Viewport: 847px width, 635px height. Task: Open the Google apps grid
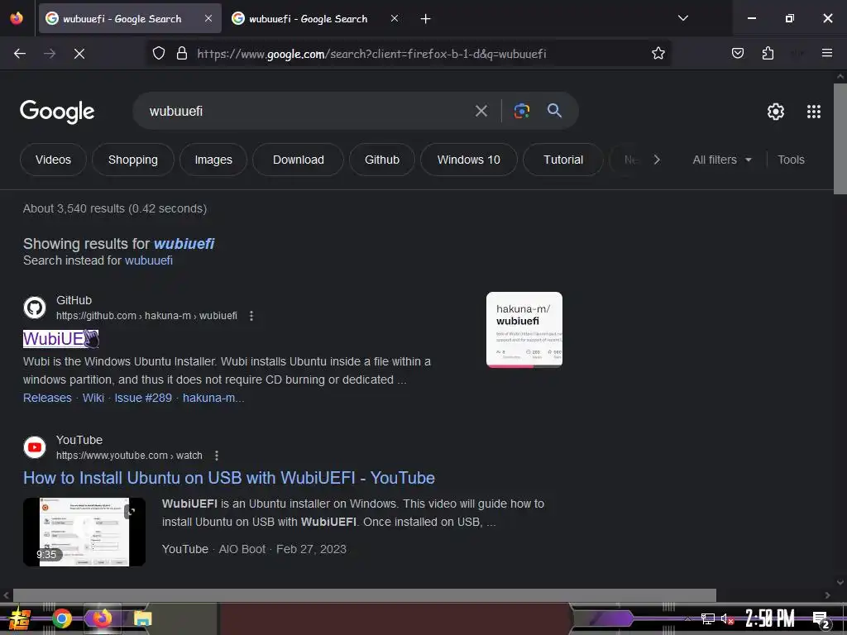coord(814,112)
